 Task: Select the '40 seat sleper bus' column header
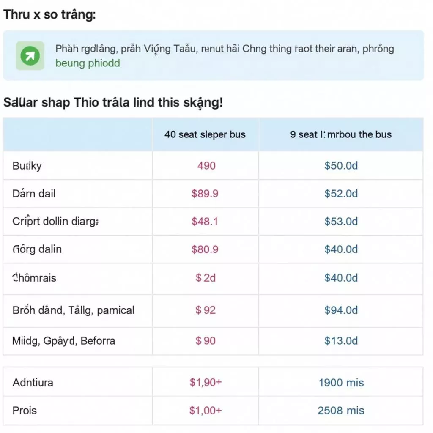[205, 134]
